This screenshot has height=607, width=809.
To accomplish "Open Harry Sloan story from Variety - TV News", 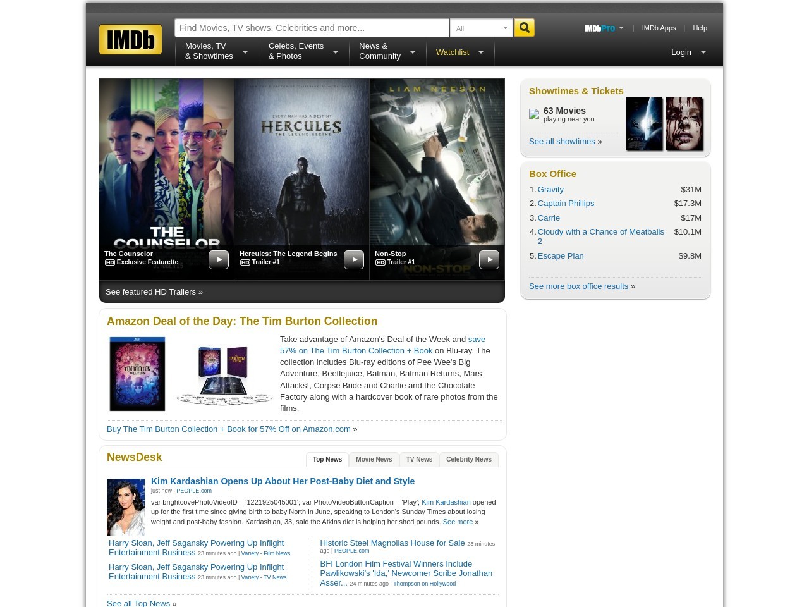I will (196, 572).
